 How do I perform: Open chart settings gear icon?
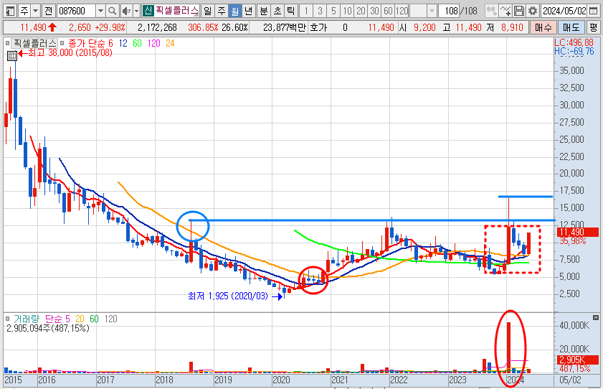tap(533, 11)
